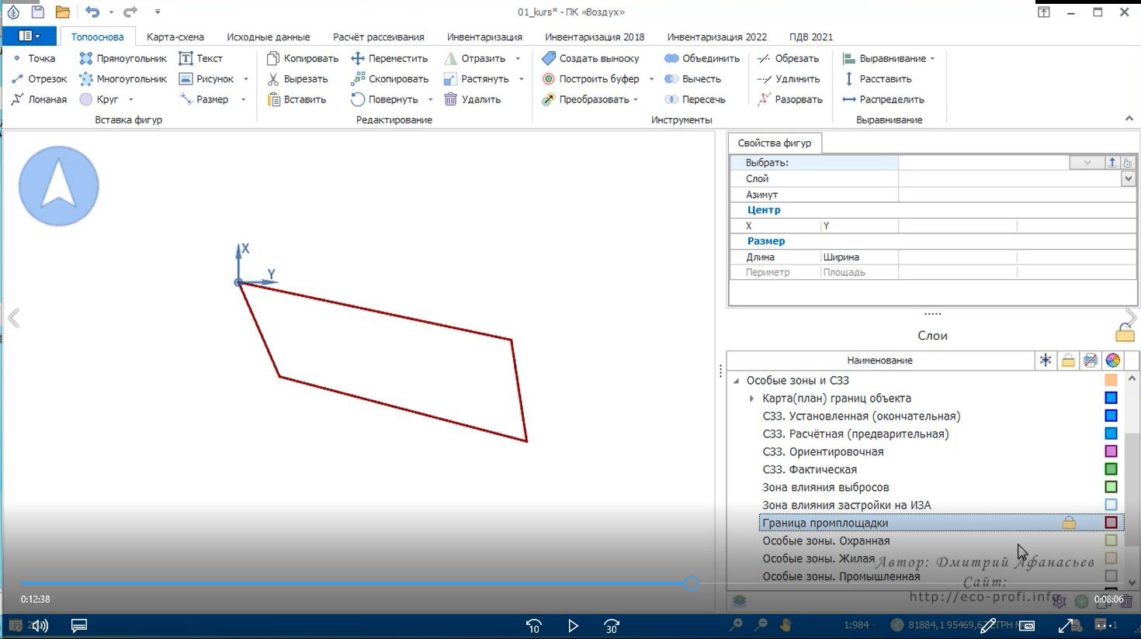Switch to the Карта-схема tab
Image resolution: width=1141 pixels, height=639 pixels.
point(175,36)
